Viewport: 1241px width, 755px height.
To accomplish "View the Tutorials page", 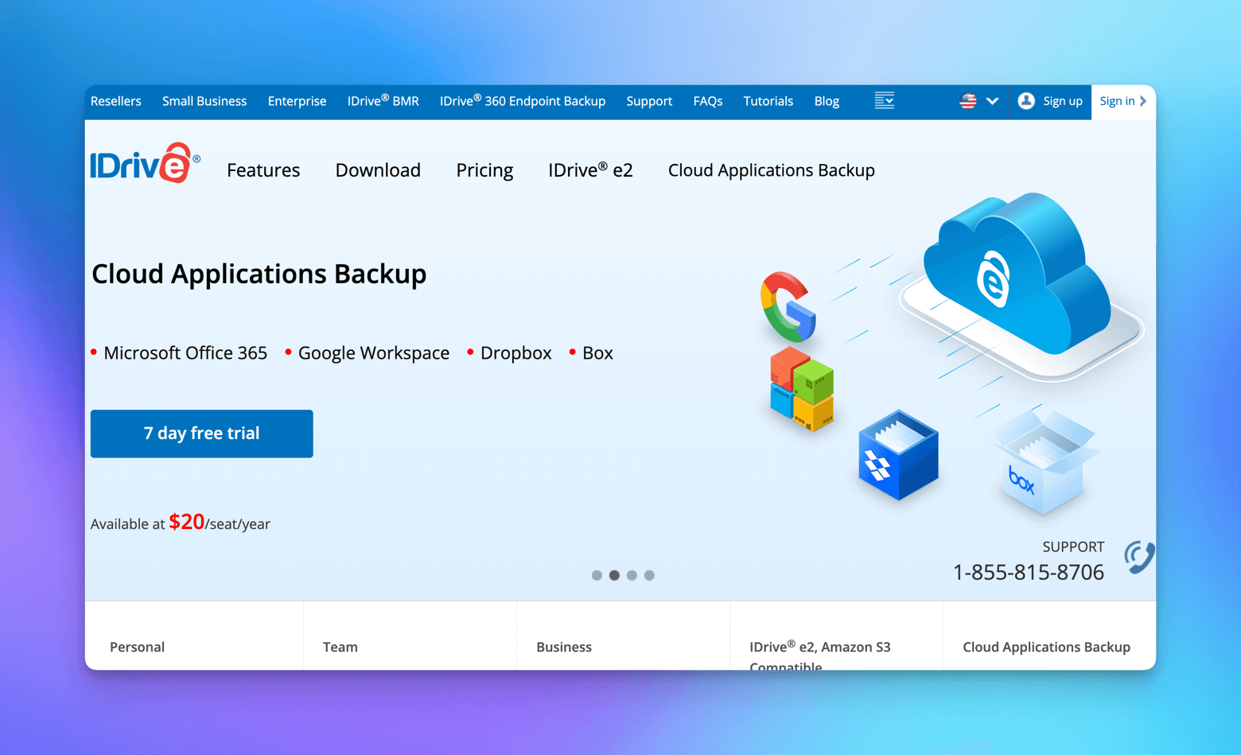I will pos(768,101).
